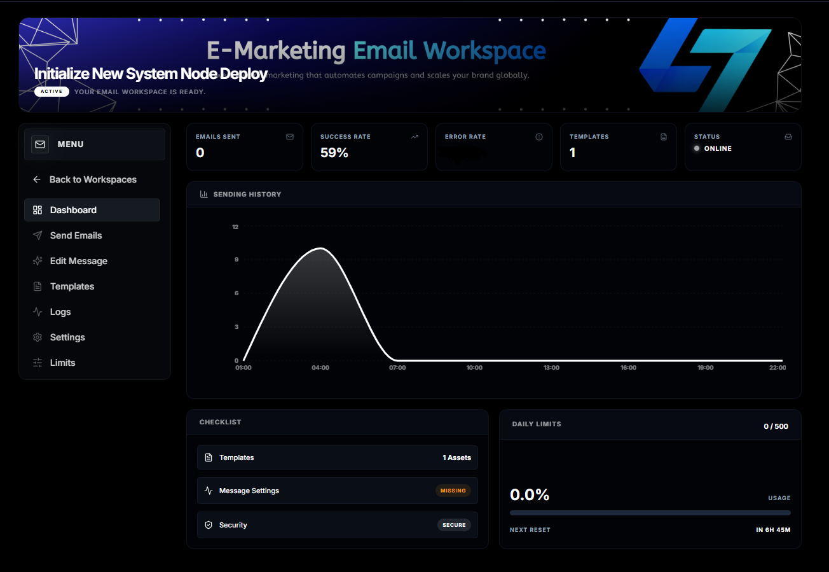Click the MENU envelope icon in sidebar

click(x=39, y=144)
